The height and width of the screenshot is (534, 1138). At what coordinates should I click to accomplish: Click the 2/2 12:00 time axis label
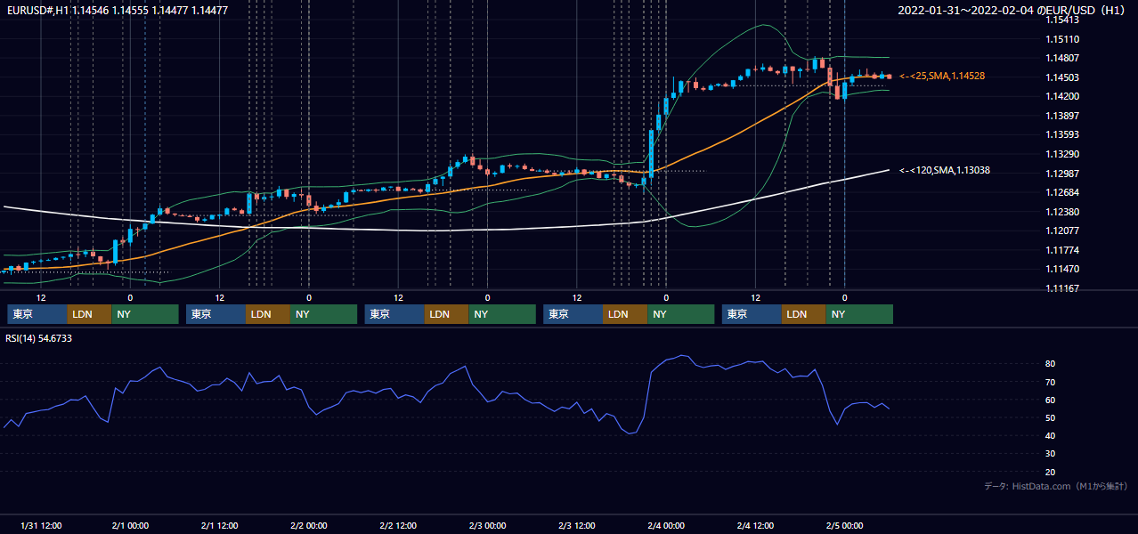pyautogui.click(x=398, y=525)
